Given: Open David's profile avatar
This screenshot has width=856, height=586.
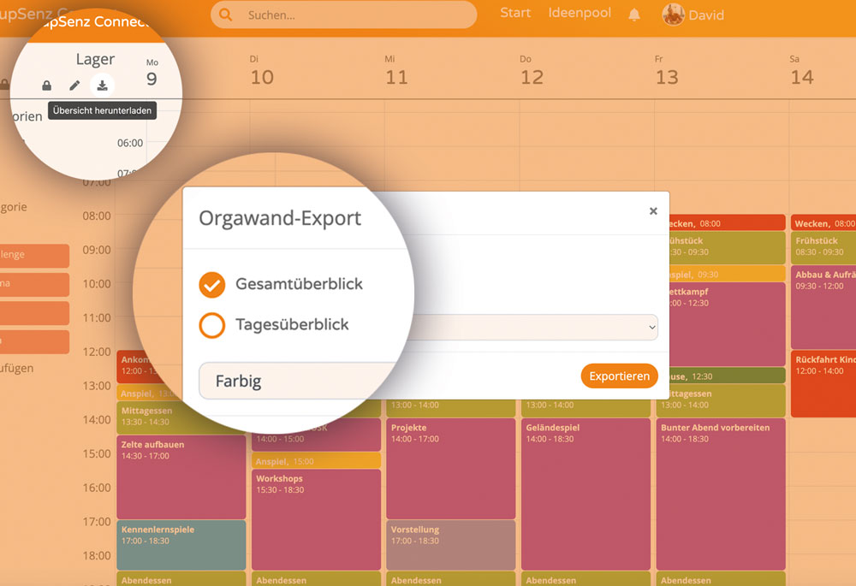Looking at the screenshot, I should 673,15.
